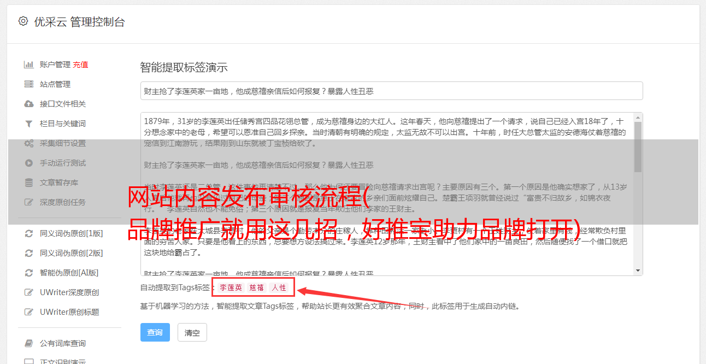Click the red 充值 recharge link
This screenshot has height=364, width=706.
click(80, 64)
